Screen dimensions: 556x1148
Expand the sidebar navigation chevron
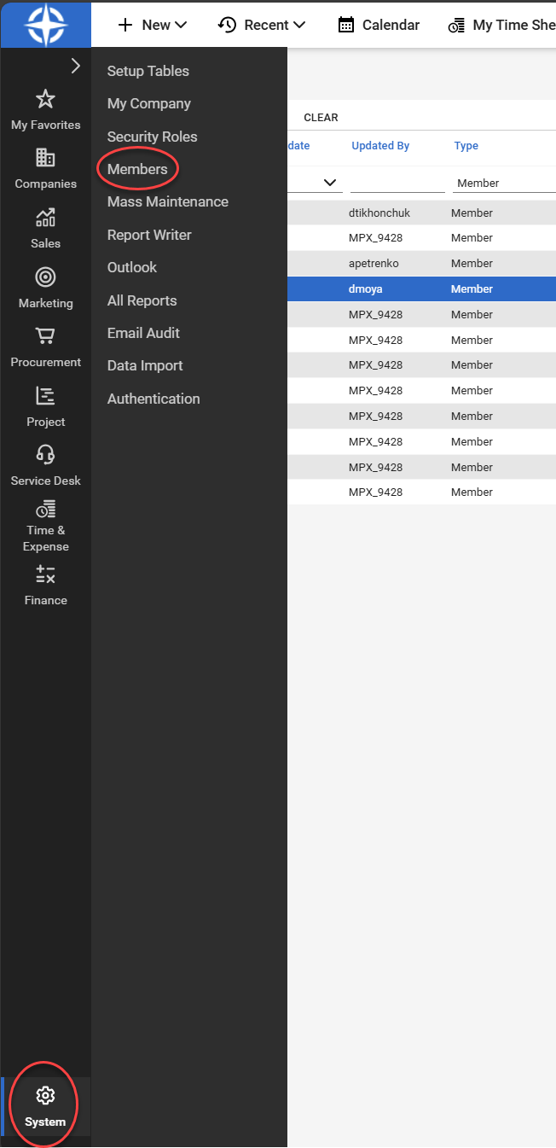click(75, 66)
